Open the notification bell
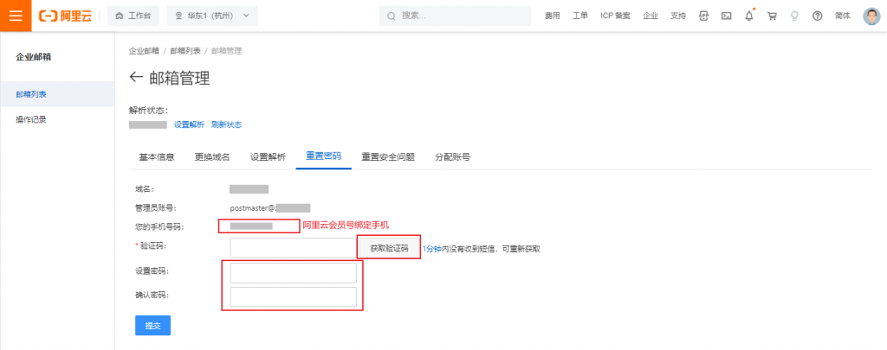The width and height of the screenshot is (887, 350). pyautogui.click(x=749, y=16)
